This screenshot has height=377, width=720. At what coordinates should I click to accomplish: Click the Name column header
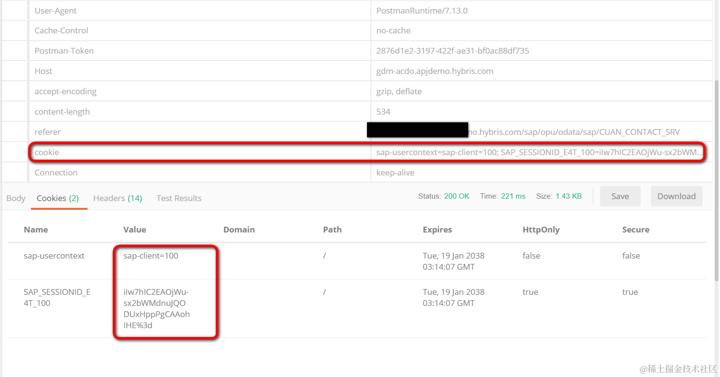pos(36,230)
